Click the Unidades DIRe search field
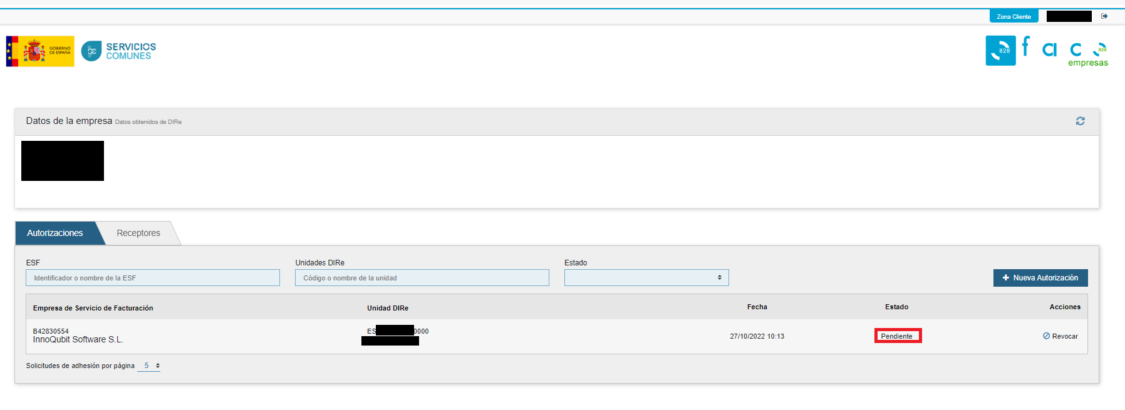The image size is (1125, 410). pos(422,278)
